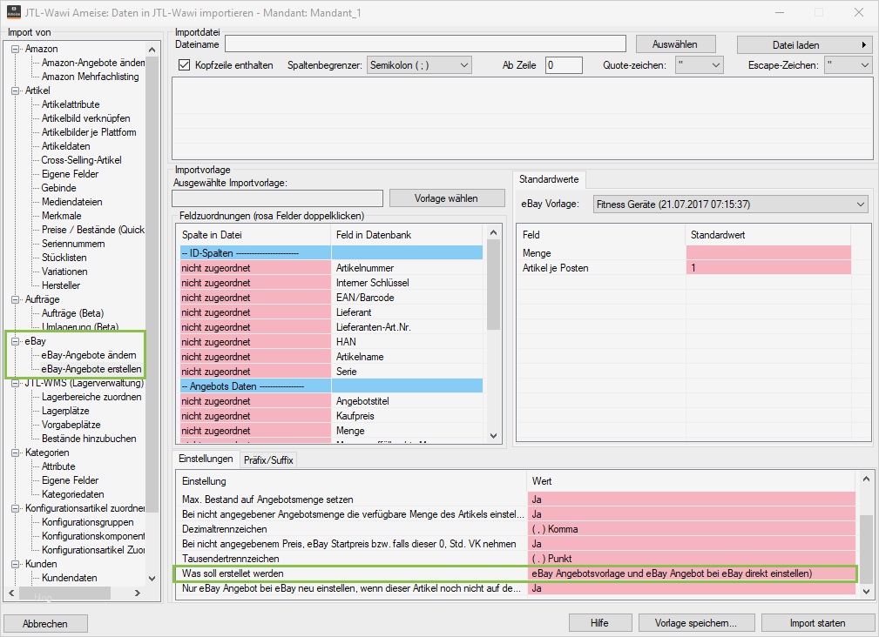Screen dimensions: 879x637
Task: Open the eBay-Angebote erstellen import
Action: click(x=92, y=368)
